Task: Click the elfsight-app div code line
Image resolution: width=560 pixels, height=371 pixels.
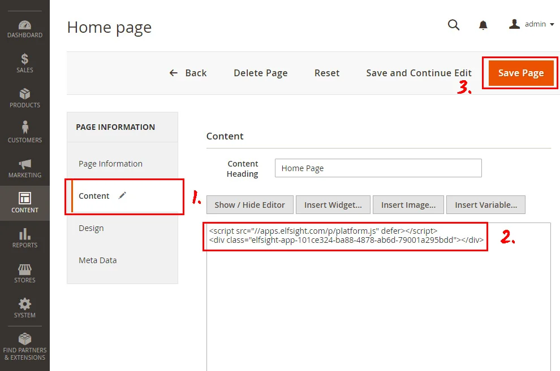Action: tap(346, 240)
